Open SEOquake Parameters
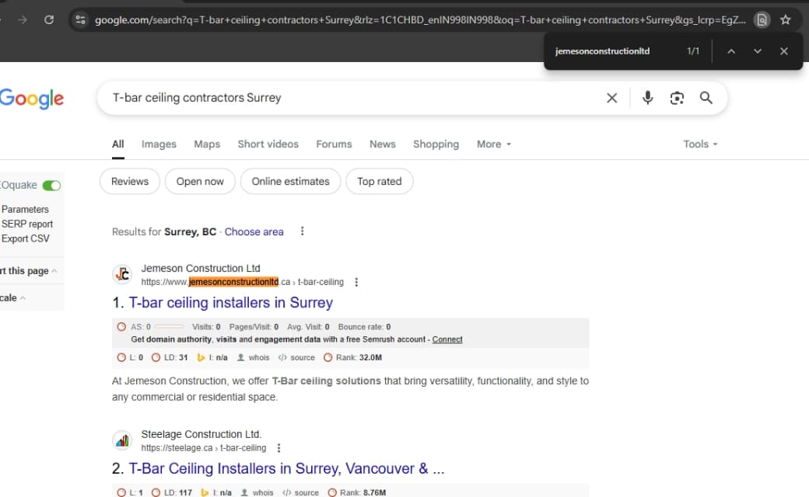The width and height of the screenshot is (809, 497). point(25,210)
